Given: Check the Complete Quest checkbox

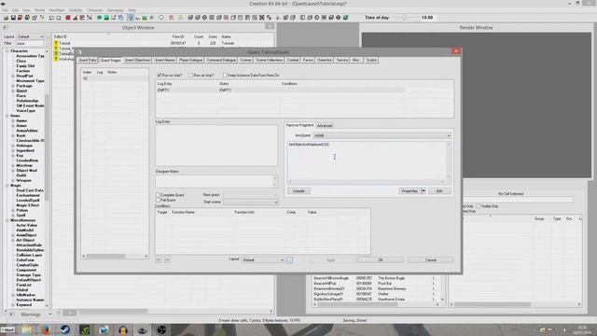Looking at the screenshot, I should pyautogui.click(x=158, y=195).
